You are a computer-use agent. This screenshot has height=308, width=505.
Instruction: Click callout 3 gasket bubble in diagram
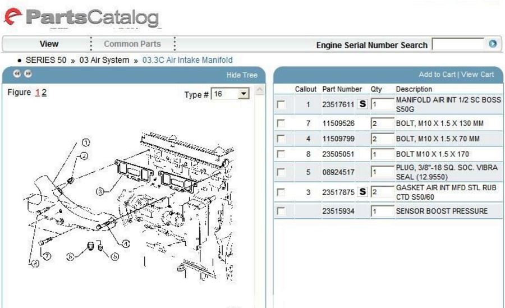pos(100,192)
